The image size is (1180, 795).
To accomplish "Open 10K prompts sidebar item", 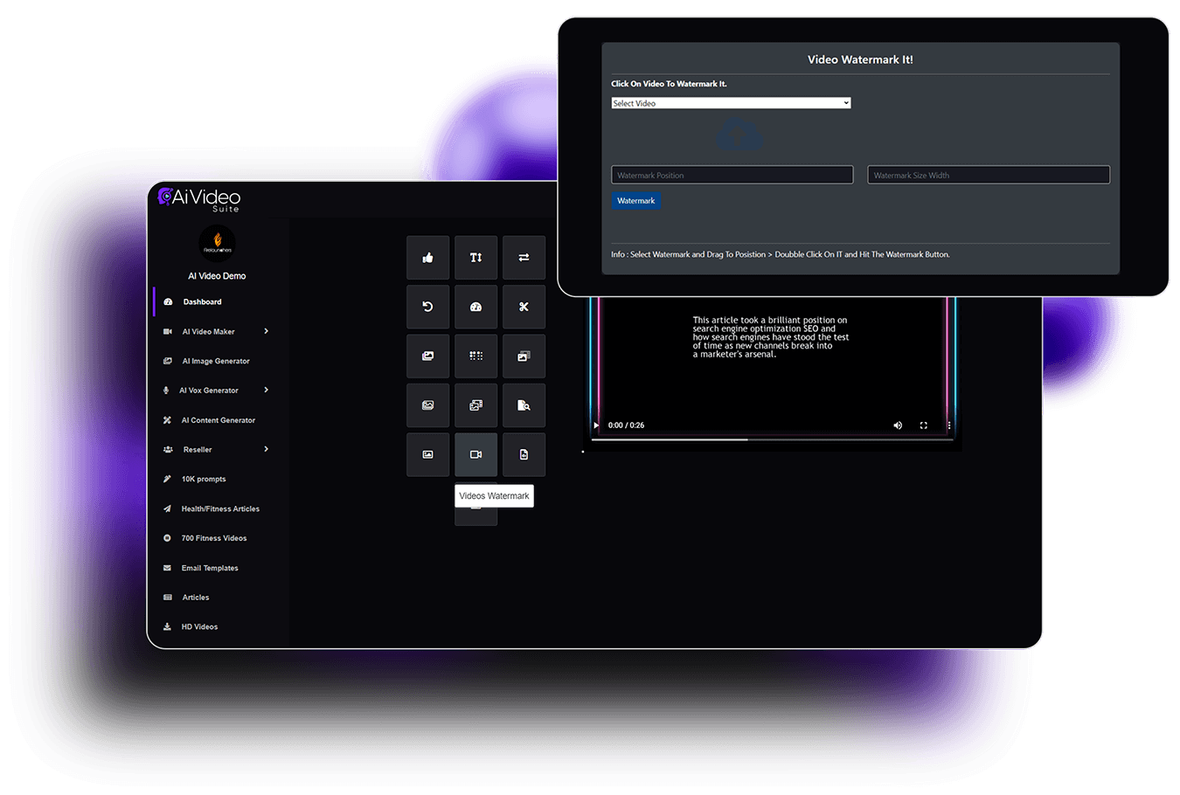I will point(203,479).
